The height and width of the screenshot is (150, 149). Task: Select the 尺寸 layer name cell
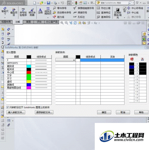(16, 79)
